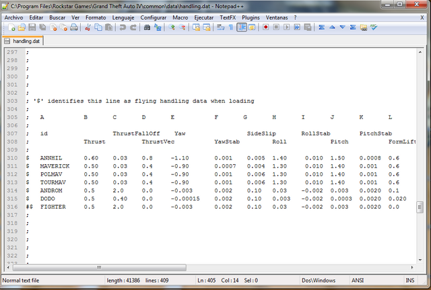Toggle word wrap in the toolbar
Image resolution: width=431 pixels, height=290 pixels.
coord(220,27)
